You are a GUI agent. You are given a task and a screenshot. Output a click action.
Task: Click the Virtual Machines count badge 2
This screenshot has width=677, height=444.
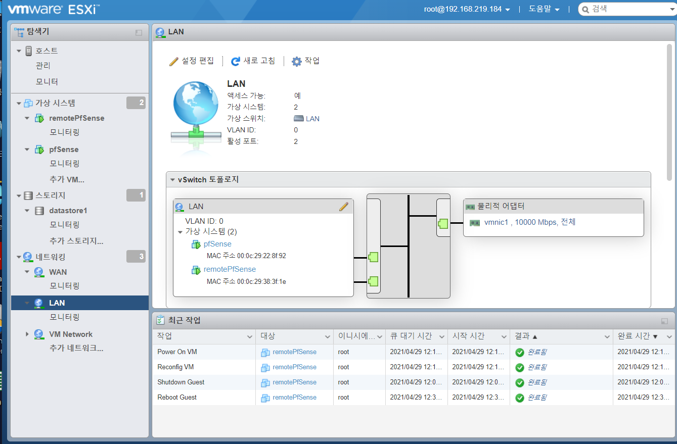click(136, 103)
